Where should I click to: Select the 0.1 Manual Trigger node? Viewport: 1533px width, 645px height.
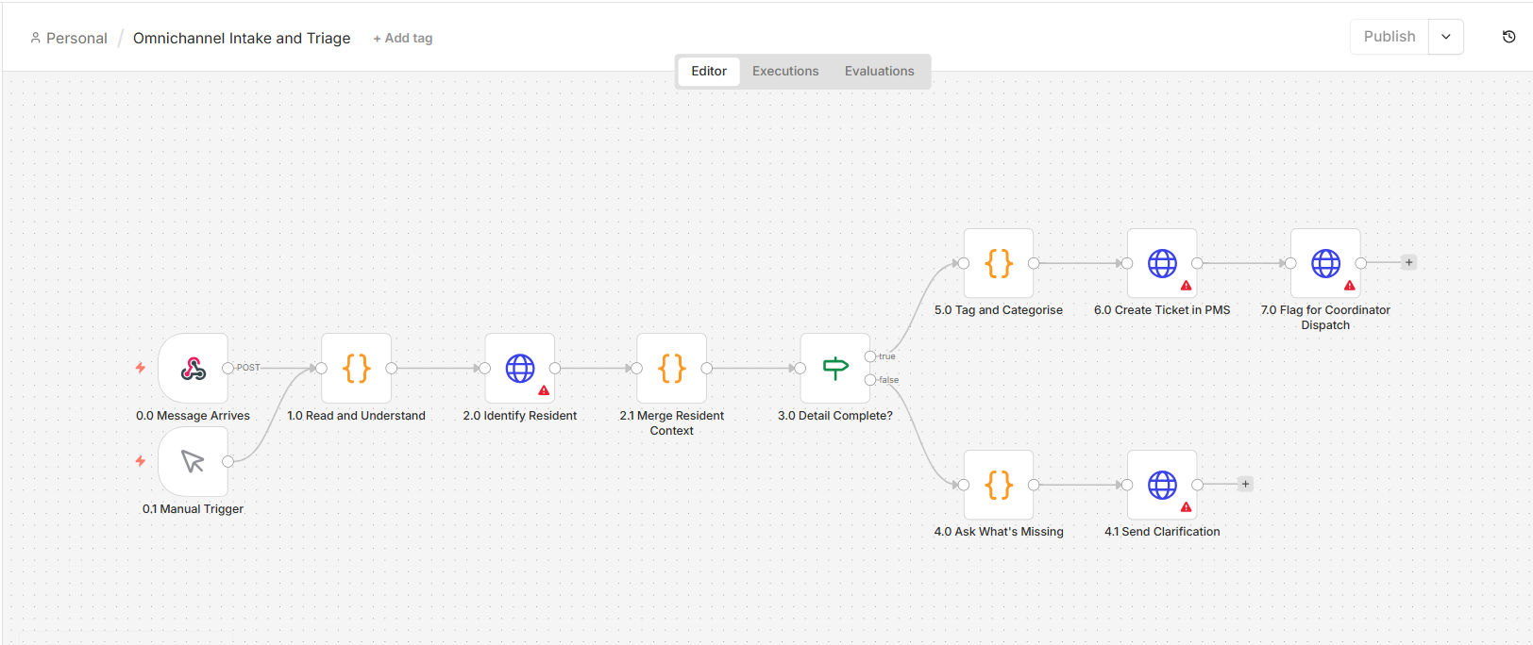[194, 461]
